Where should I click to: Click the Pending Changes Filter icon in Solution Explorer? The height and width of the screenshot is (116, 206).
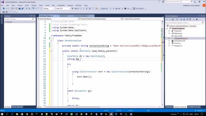177,19
